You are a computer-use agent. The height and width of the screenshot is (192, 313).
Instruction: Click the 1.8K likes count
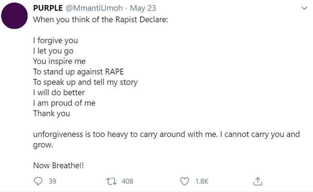coord(202,181)
